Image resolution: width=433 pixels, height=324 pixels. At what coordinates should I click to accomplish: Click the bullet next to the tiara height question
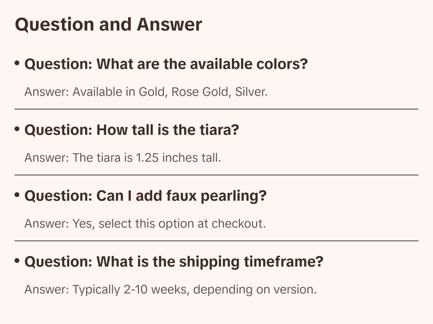[x=17, y=129]
